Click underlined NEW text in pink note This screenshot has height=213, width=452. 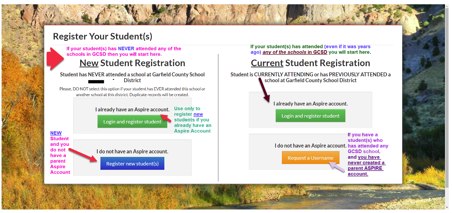pyautogui.click(x=56, y=133)
